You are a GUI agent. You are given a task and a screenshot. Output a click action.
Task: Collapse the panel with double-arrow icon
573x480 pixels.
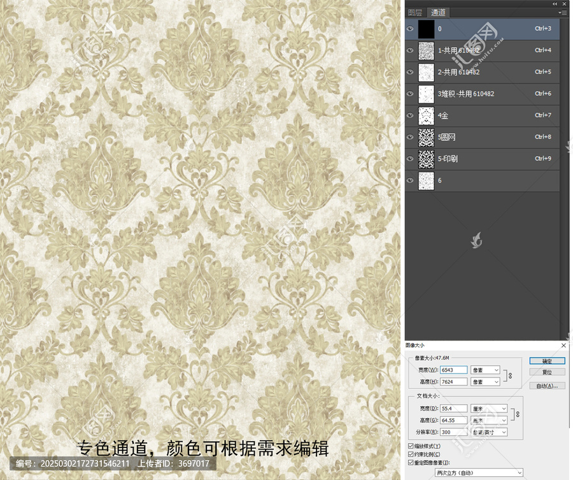coord(555,4)
